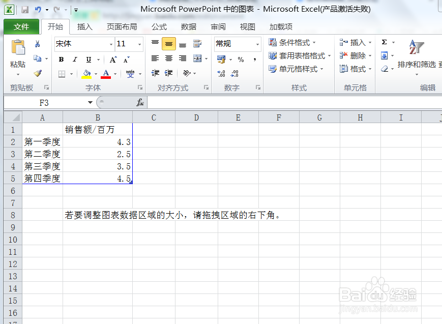The width and height of the screenshot is (442, 324).
Task: Click the Copy icon below the scissors
Action: click(x=38, y=58)
